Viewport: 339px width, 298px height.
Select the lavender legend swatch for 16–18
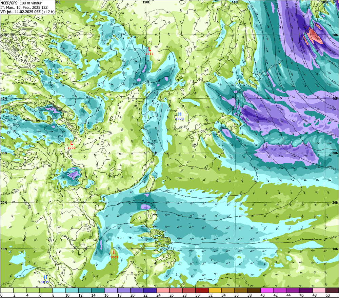click(x=111, y=291)
